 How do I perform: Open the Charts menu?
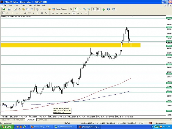point(23,6)
